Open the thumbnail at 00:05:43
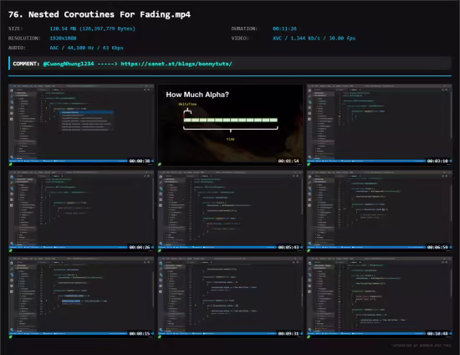 230,212
